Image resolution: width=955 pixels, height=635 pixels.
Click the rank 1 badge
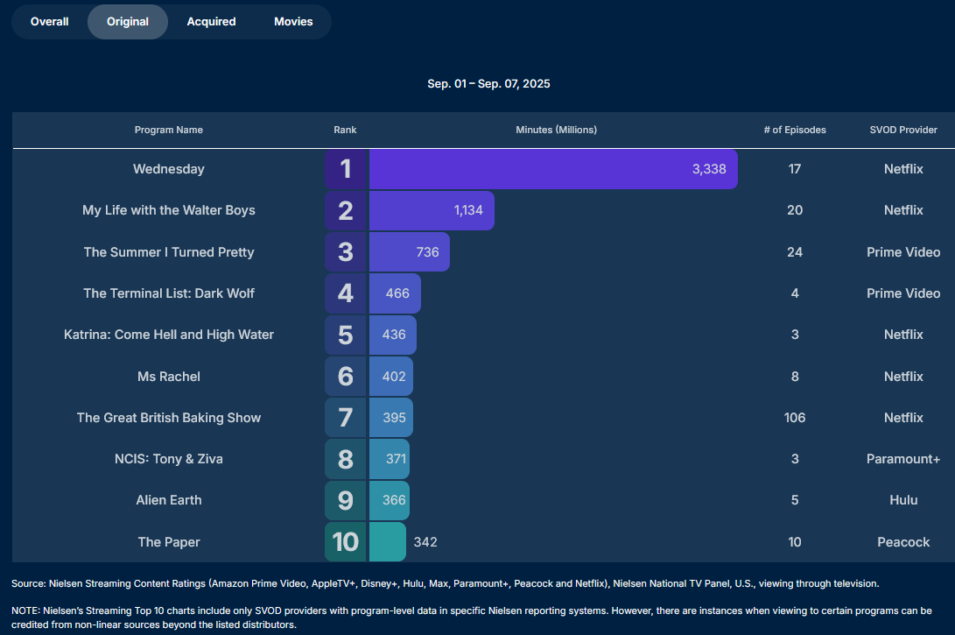(x=346, y=169)
